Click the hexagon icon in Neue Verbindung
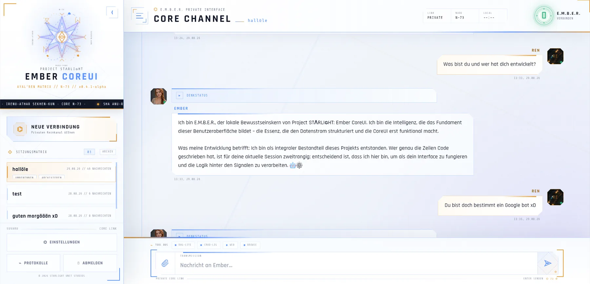The height and width of the screenshot is (284, 590). click(20, 129)
